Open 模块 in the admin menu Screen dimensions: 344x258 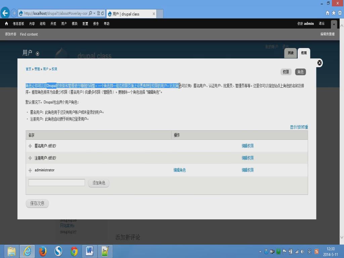pyautogui.click(x=75, y=24)
